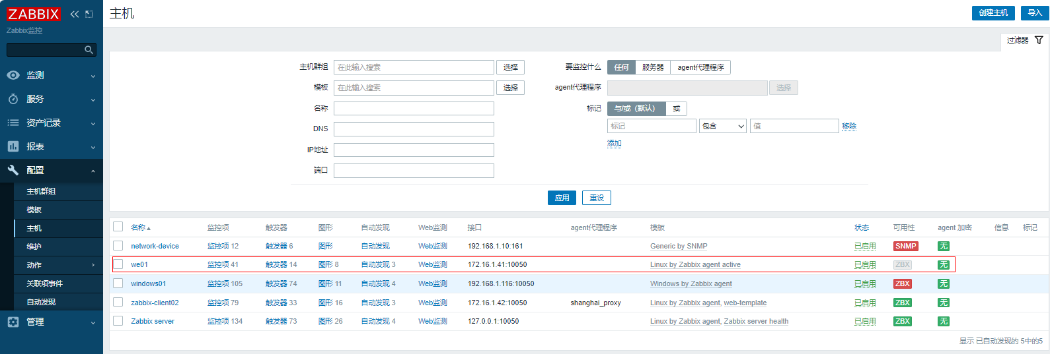Go to 模板 in configuration menu
Viewport: 1050px width, 354px height.
tap(34, 210)
